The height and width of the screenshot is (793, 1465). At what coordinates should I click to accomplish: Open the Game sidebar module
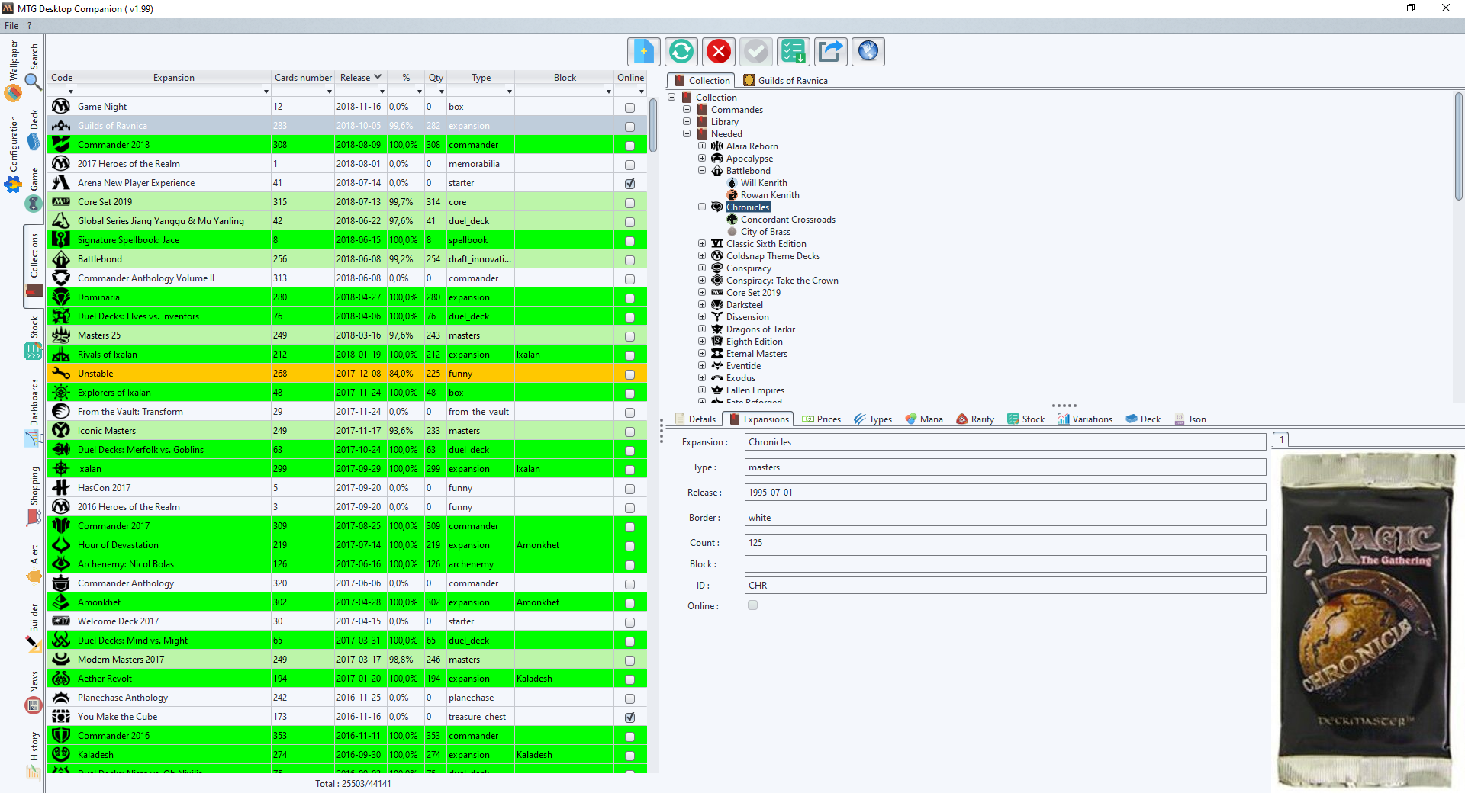pyautogui.click(x=34, y=189)
